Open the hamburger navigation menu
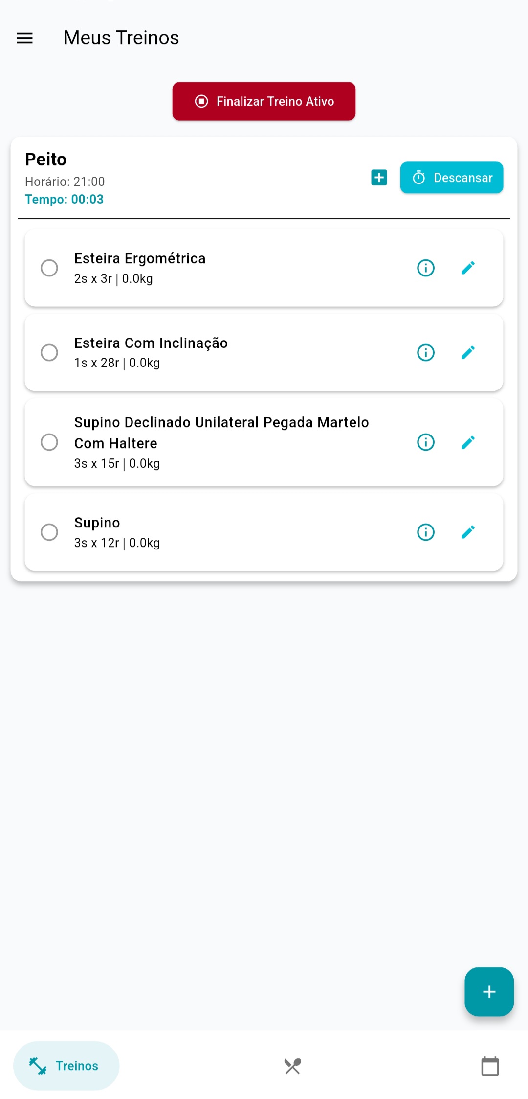The image size is (528, 1099). pyautogui.click(x=24, y=38)
